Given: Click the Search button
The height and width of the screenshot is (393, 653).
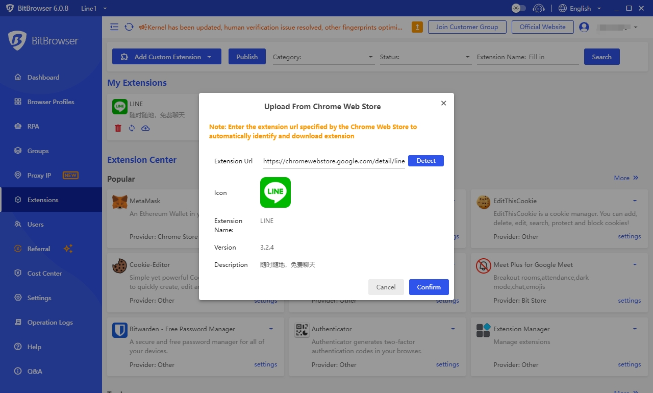Looking at the screenshot, I should coord(602,57).
